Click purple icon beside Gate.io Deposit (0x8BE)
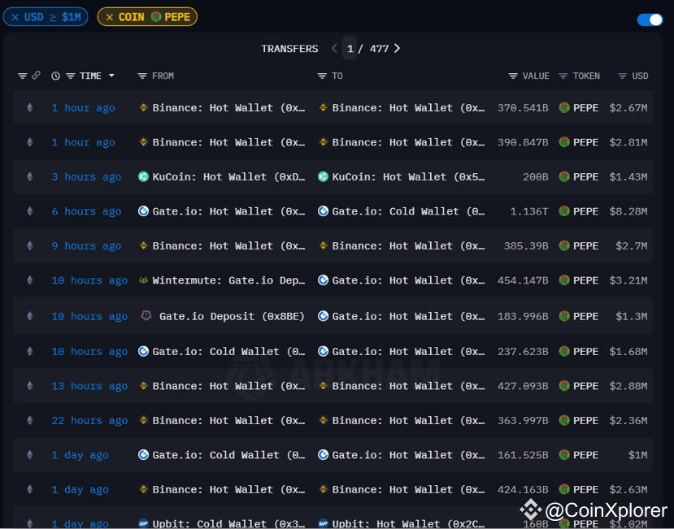Viewport: 674px width, 529px height. click(x=146, y=316)
